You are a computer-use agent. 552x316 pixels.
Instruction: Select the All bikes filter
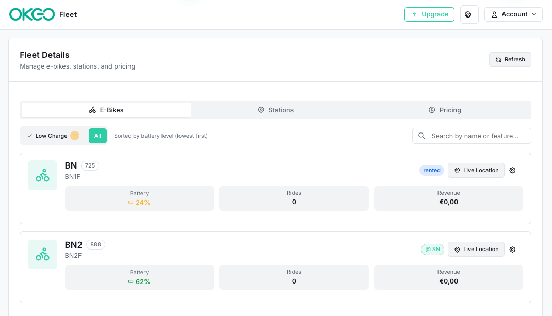click(98, 136)
